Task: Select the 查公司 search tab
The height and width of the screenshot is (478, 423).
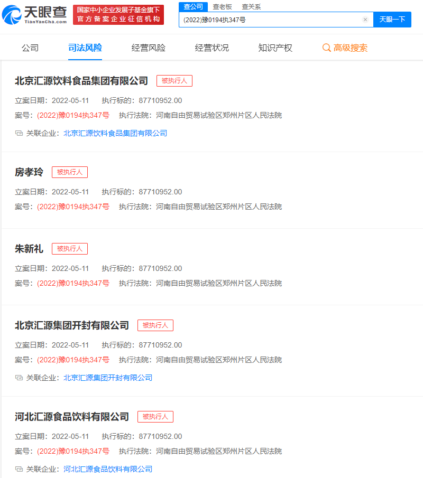Action: [193, 7]
